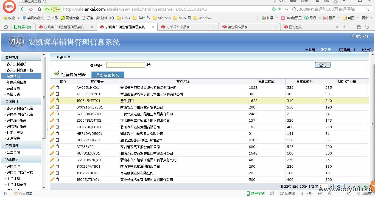This screenshot has width=375, height=197.
Task: Switch to 销售漏斗报表 tab
Action: pyautogui.click(x=249, y=27)
